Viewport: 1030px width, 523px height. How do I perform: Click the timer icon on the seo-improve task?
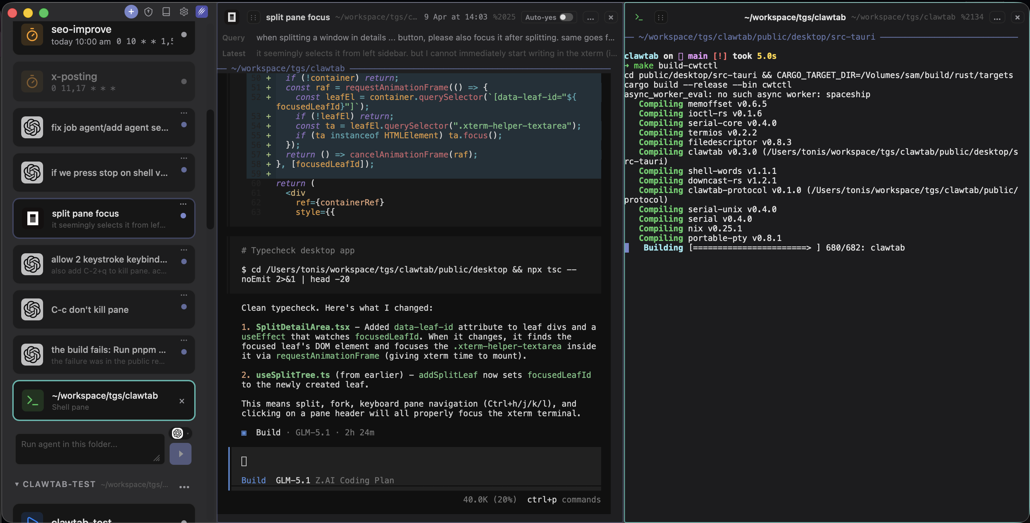[x=32, y=35]
